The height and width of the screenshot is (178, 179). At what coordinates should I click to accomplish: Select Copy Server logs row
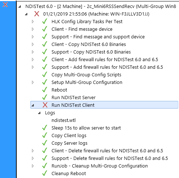[x=69, y=143]
